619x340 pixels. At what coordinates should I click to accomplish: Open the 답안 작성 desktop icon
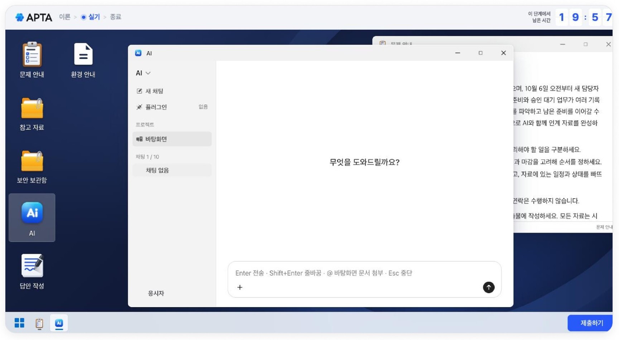[x=32, y=271]
